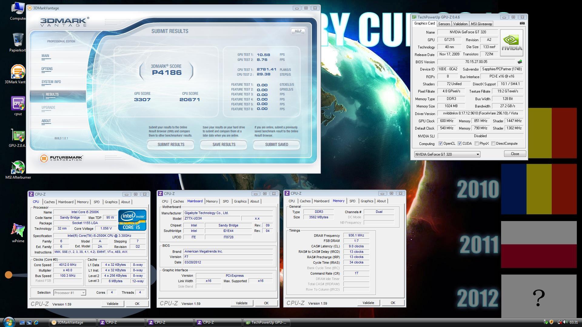Viewport: 582px width, 327px height.
Task: Launch the GPU-Z.0.4 desktop shortcut
Action: click(x=18, y=138)
